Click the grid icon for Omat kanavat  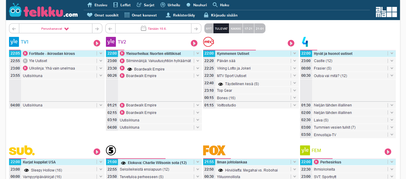[x=127, y=15]
